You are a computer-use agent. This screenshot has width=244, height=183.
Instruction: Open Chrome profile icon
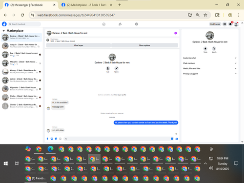pos(230,15)
